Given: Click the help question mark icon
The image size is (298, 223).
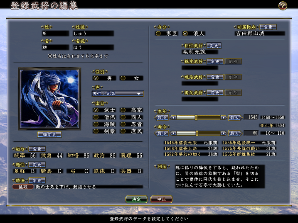Looking at the screenshot, I should click(283, 6).
